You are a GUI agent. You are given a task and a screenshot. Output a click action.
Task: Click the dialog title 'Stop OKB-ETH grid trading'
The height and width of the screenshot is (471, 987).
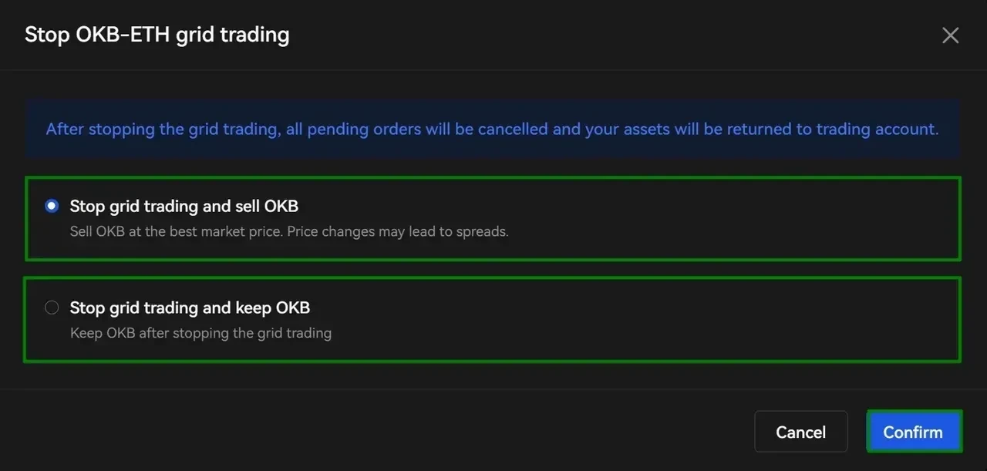point(157,35)
